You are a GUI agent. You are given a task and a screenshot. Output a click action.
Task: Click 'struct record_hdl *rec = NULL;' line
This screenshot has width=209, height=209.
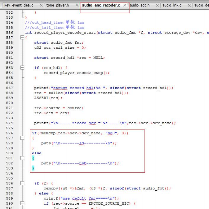click(70, 58)
